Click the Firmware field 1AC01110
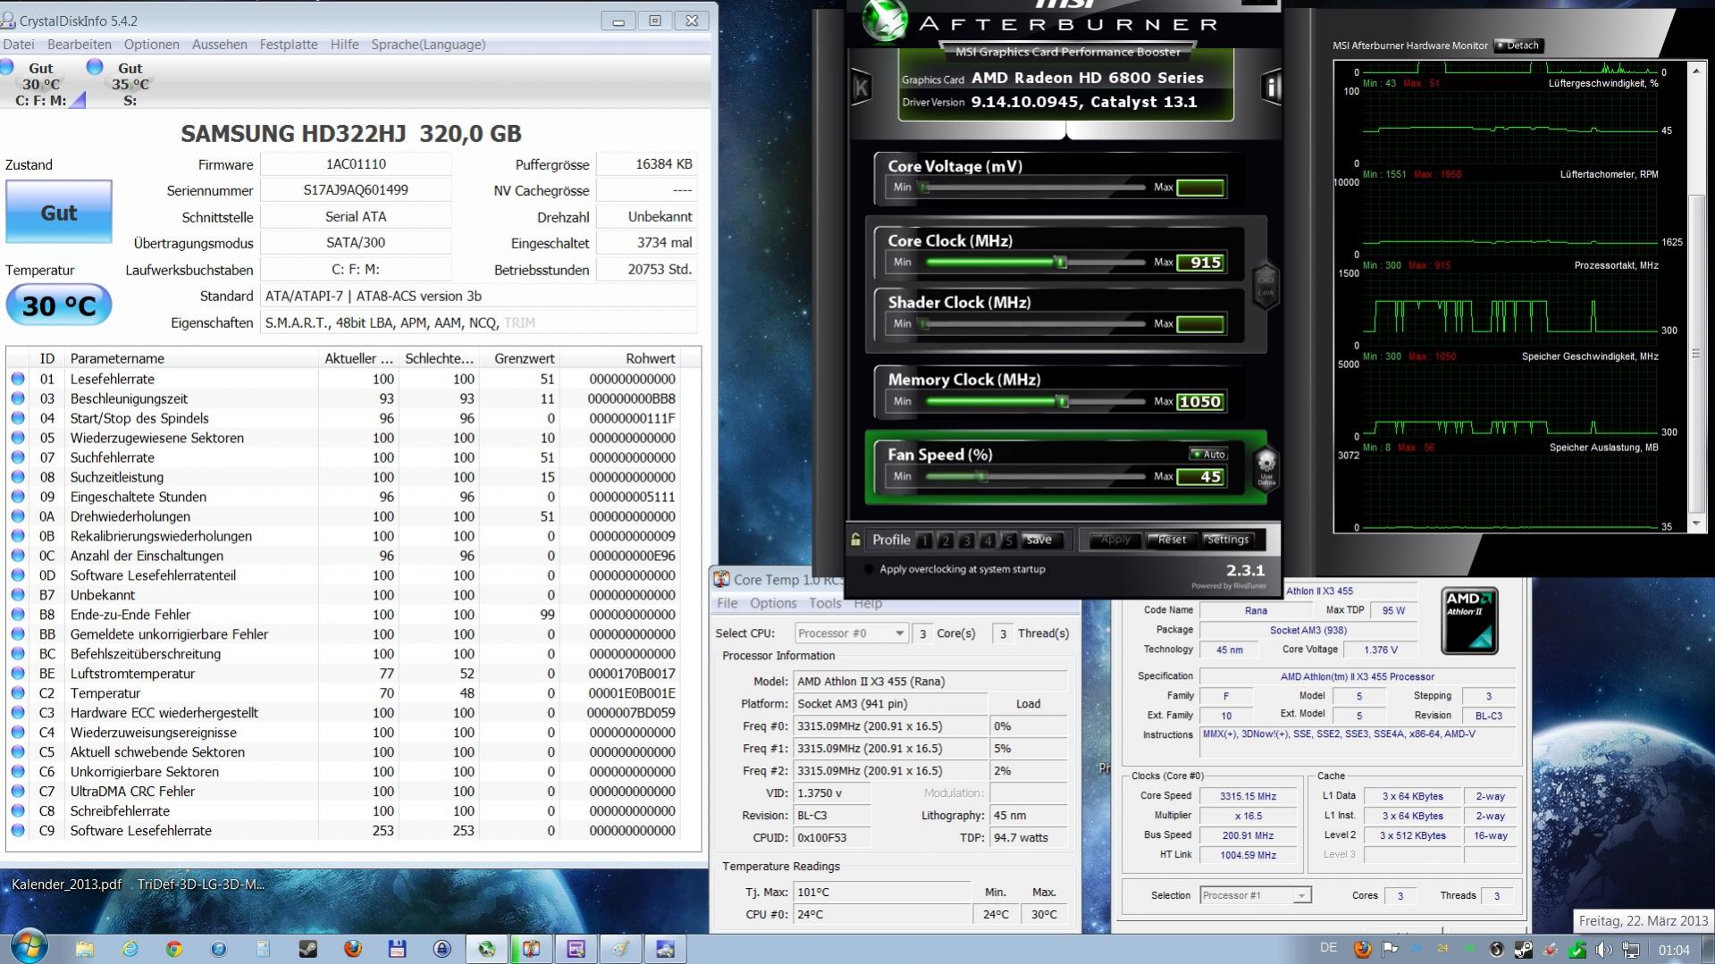Viewport: 1715px width, 964px height. coord(356,164)
